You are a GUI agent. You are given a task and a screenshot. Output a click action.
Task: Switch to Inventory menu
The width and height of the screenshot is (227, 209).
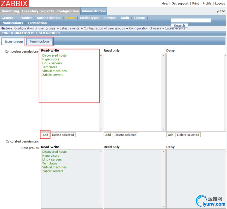point(30,11)
